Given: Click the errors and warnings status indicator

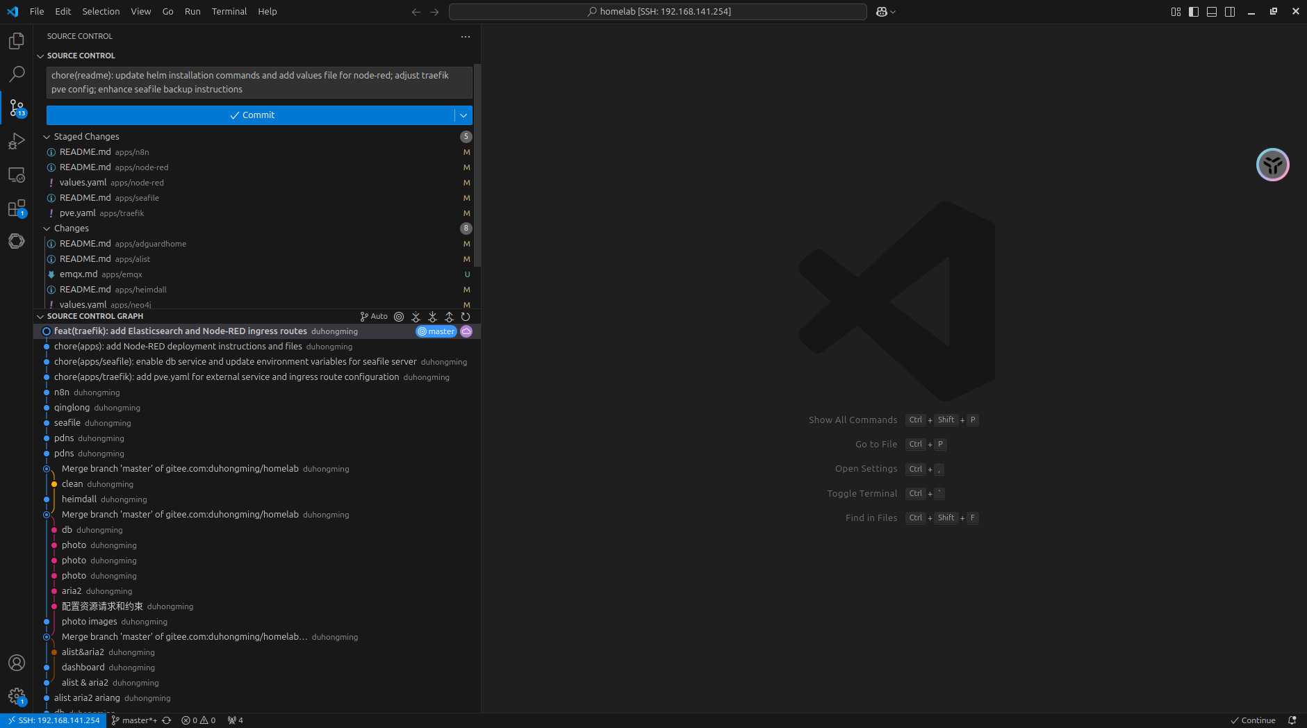Looking at the screenshot, I should click(199, 720).
